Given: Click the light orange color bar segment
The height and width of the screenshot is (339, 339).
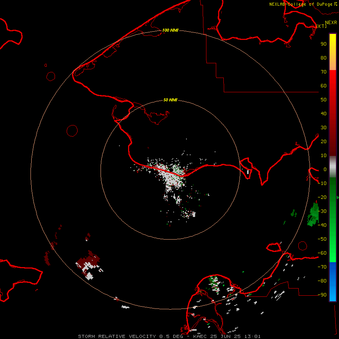Looking at the screenshot, I should (x=333, y=65).
